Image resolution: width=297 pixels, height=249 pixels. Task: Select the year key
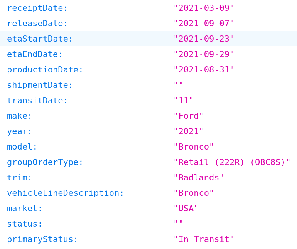point(19,131)
